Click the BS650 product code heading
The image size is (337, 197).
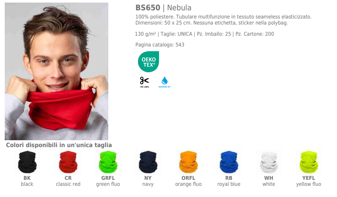point(148,8)
